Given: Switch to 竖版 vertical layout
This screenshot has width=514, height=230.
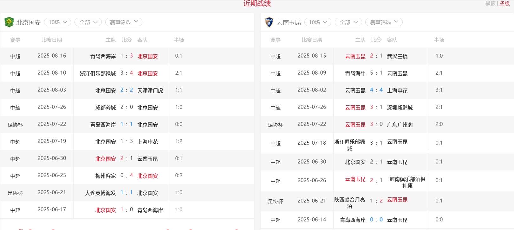Looking at the screenshot, I should 504,3.
